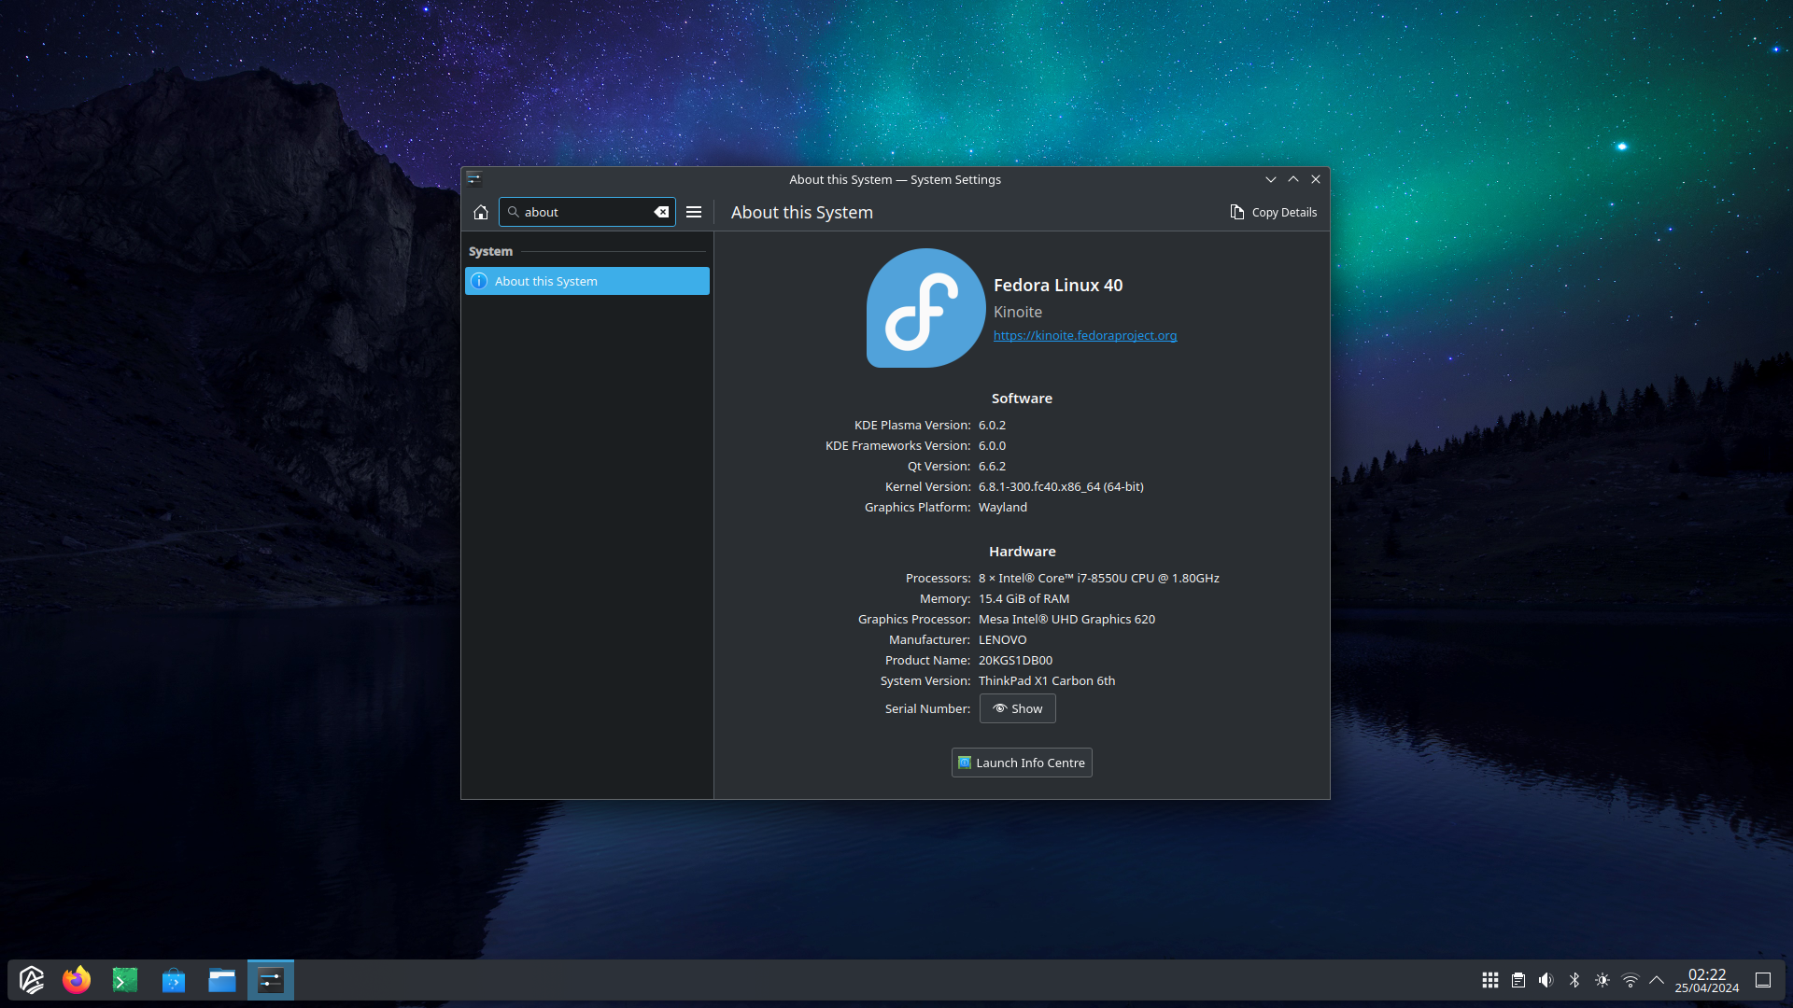Click Copy Details button
The width and height of the screenshot is (1793, 1008).
[1274, 213]
